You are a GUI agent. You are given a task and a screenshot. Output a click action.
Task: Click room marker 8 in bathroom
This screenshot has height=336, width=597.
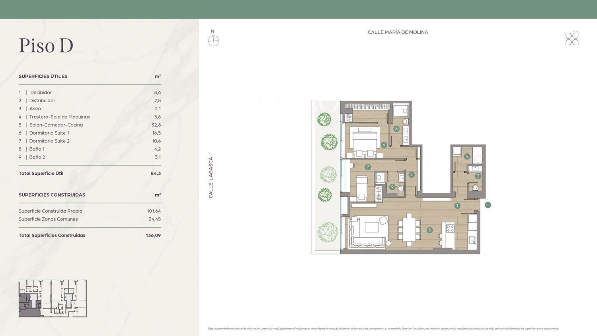396,129
